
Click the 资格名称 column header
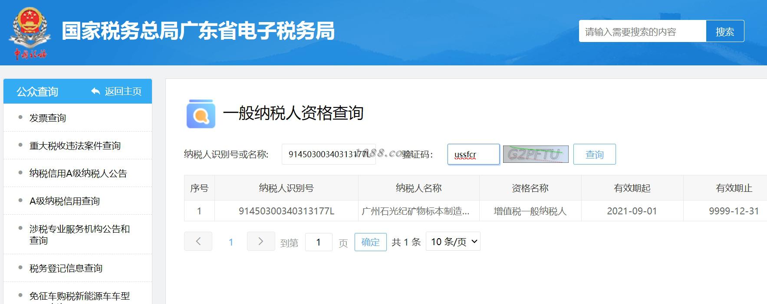click(x=530, y=188)
